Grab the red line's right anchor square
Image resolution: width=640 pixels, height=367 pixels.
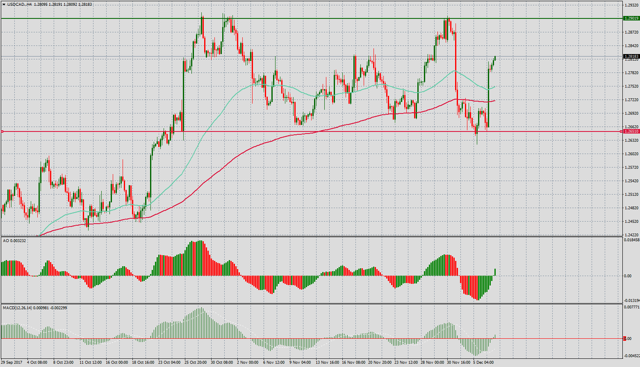click(621, 131)
